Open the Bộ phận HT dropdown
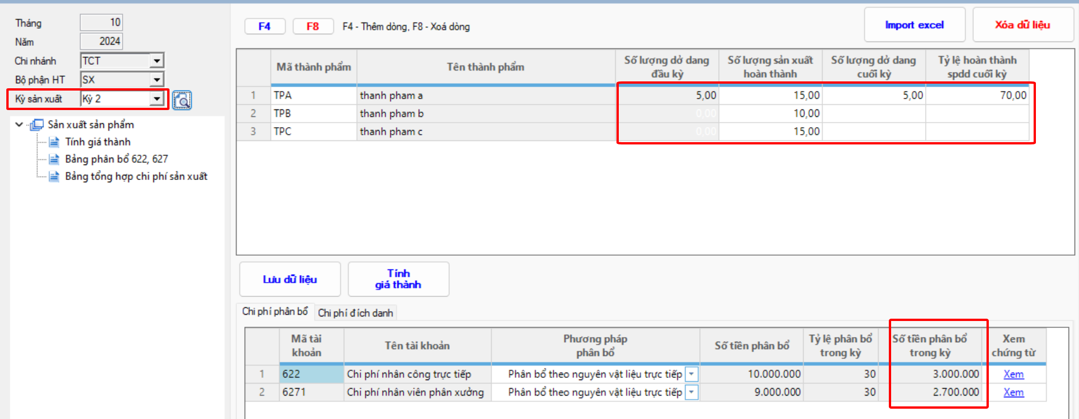 (x=157, y=80)
